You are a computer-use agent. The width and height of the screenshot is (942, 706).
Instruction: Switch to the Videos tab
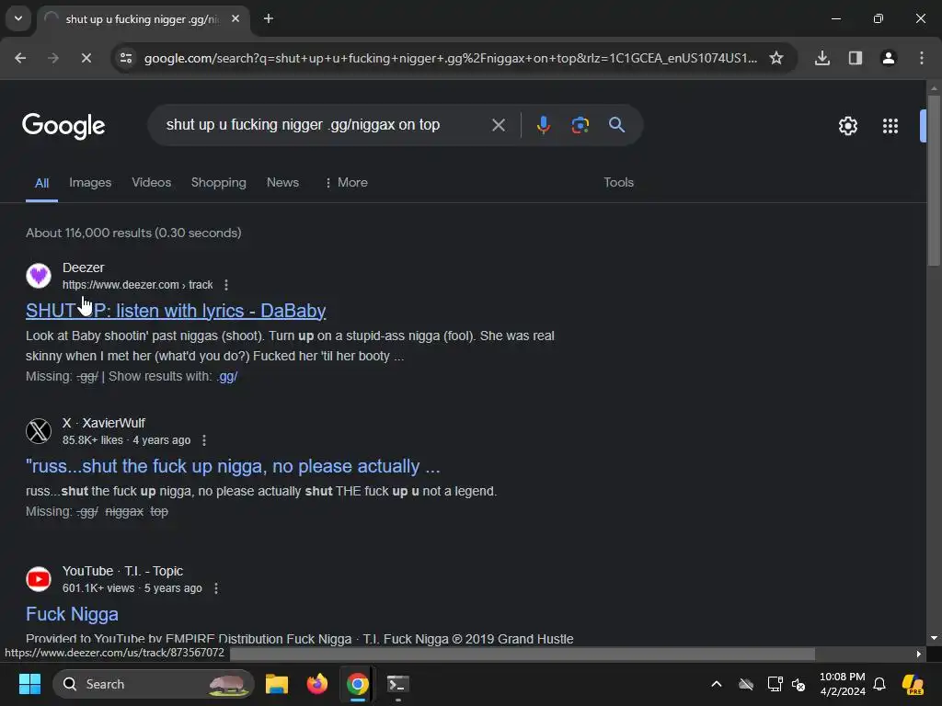tap(152, 183)
